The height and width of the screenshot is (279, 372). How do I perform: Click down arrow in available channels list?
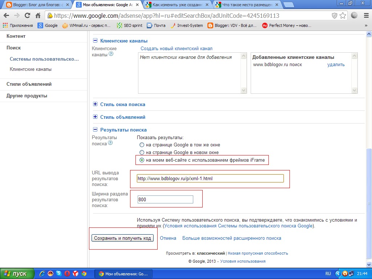pos(243,90)
